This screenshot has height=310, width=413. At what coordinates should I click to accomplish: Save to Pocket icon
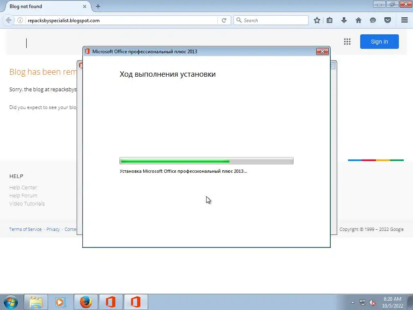click(x=388, y=20)
